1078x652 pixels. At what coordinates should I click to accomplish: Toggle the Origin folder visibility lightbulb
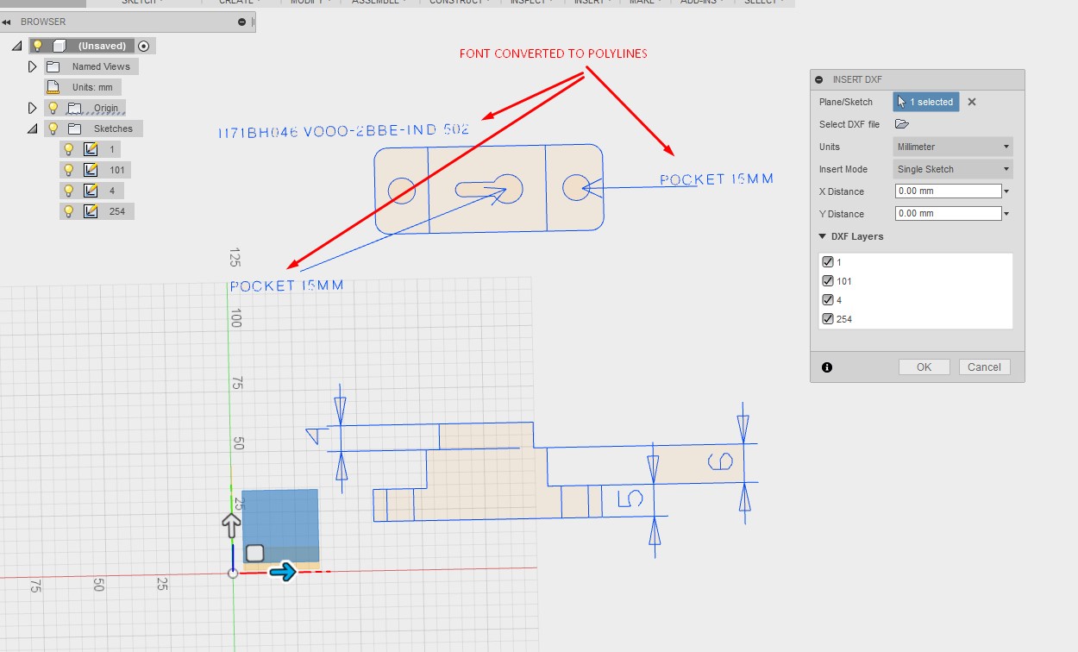(x=52, y=107)
